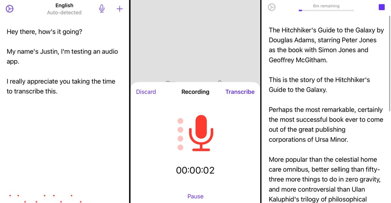Discard the current recording
This screenshot has height=203, width=391.
[146, 92]
